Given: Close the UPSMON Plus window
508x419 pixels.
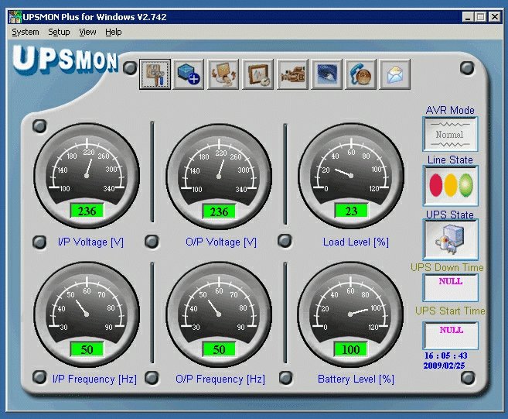Looking at the screenshot, I should [495, 17].
